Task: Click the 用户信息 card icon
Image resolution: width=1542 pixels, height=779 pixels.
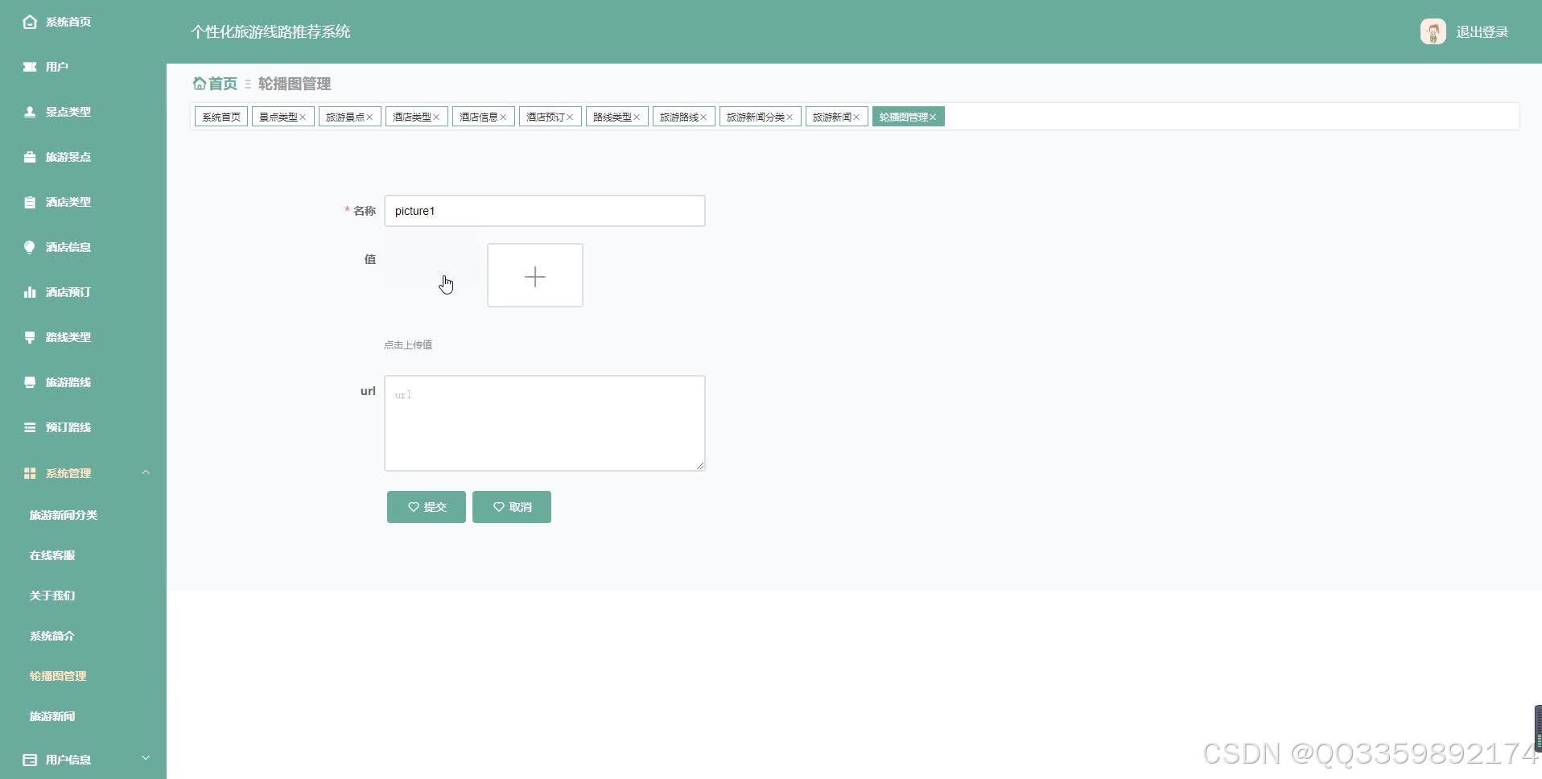Action: [30, 760]
